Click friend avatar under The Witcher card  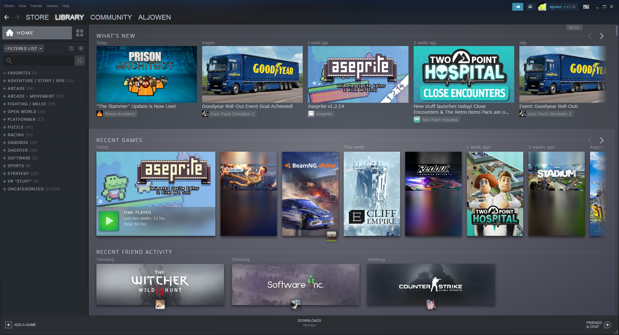(160, 304)
